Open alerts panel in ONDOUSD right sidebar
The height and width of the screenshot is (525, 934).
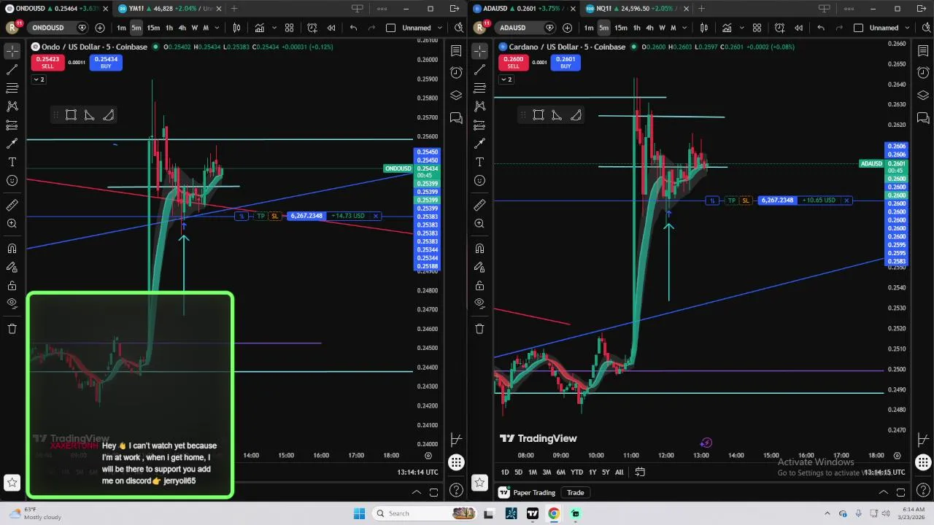click(x=456, y=73)
